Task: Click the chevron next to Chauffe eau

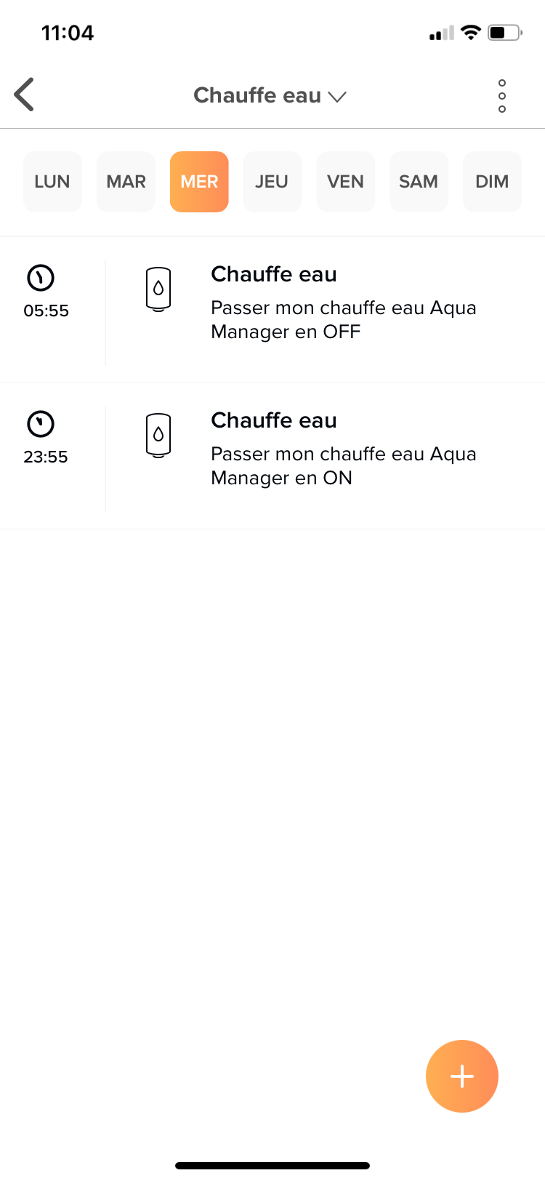Action: coord(337,97)
